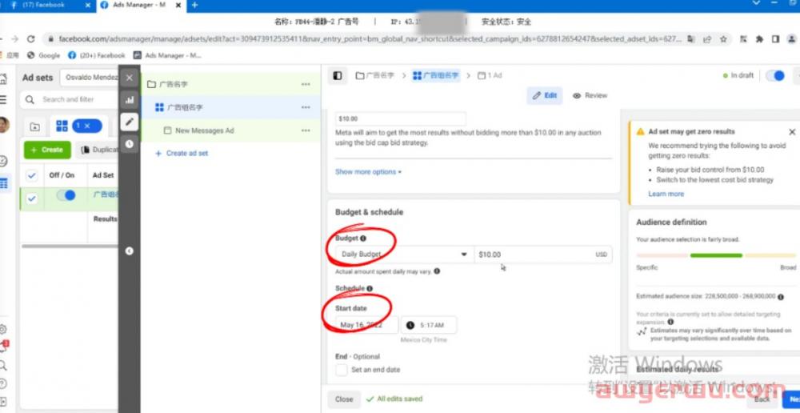The width and height of the screenshot is (800, 413).
Task: Close the editor with the X on dark bar
Action: 129,78
